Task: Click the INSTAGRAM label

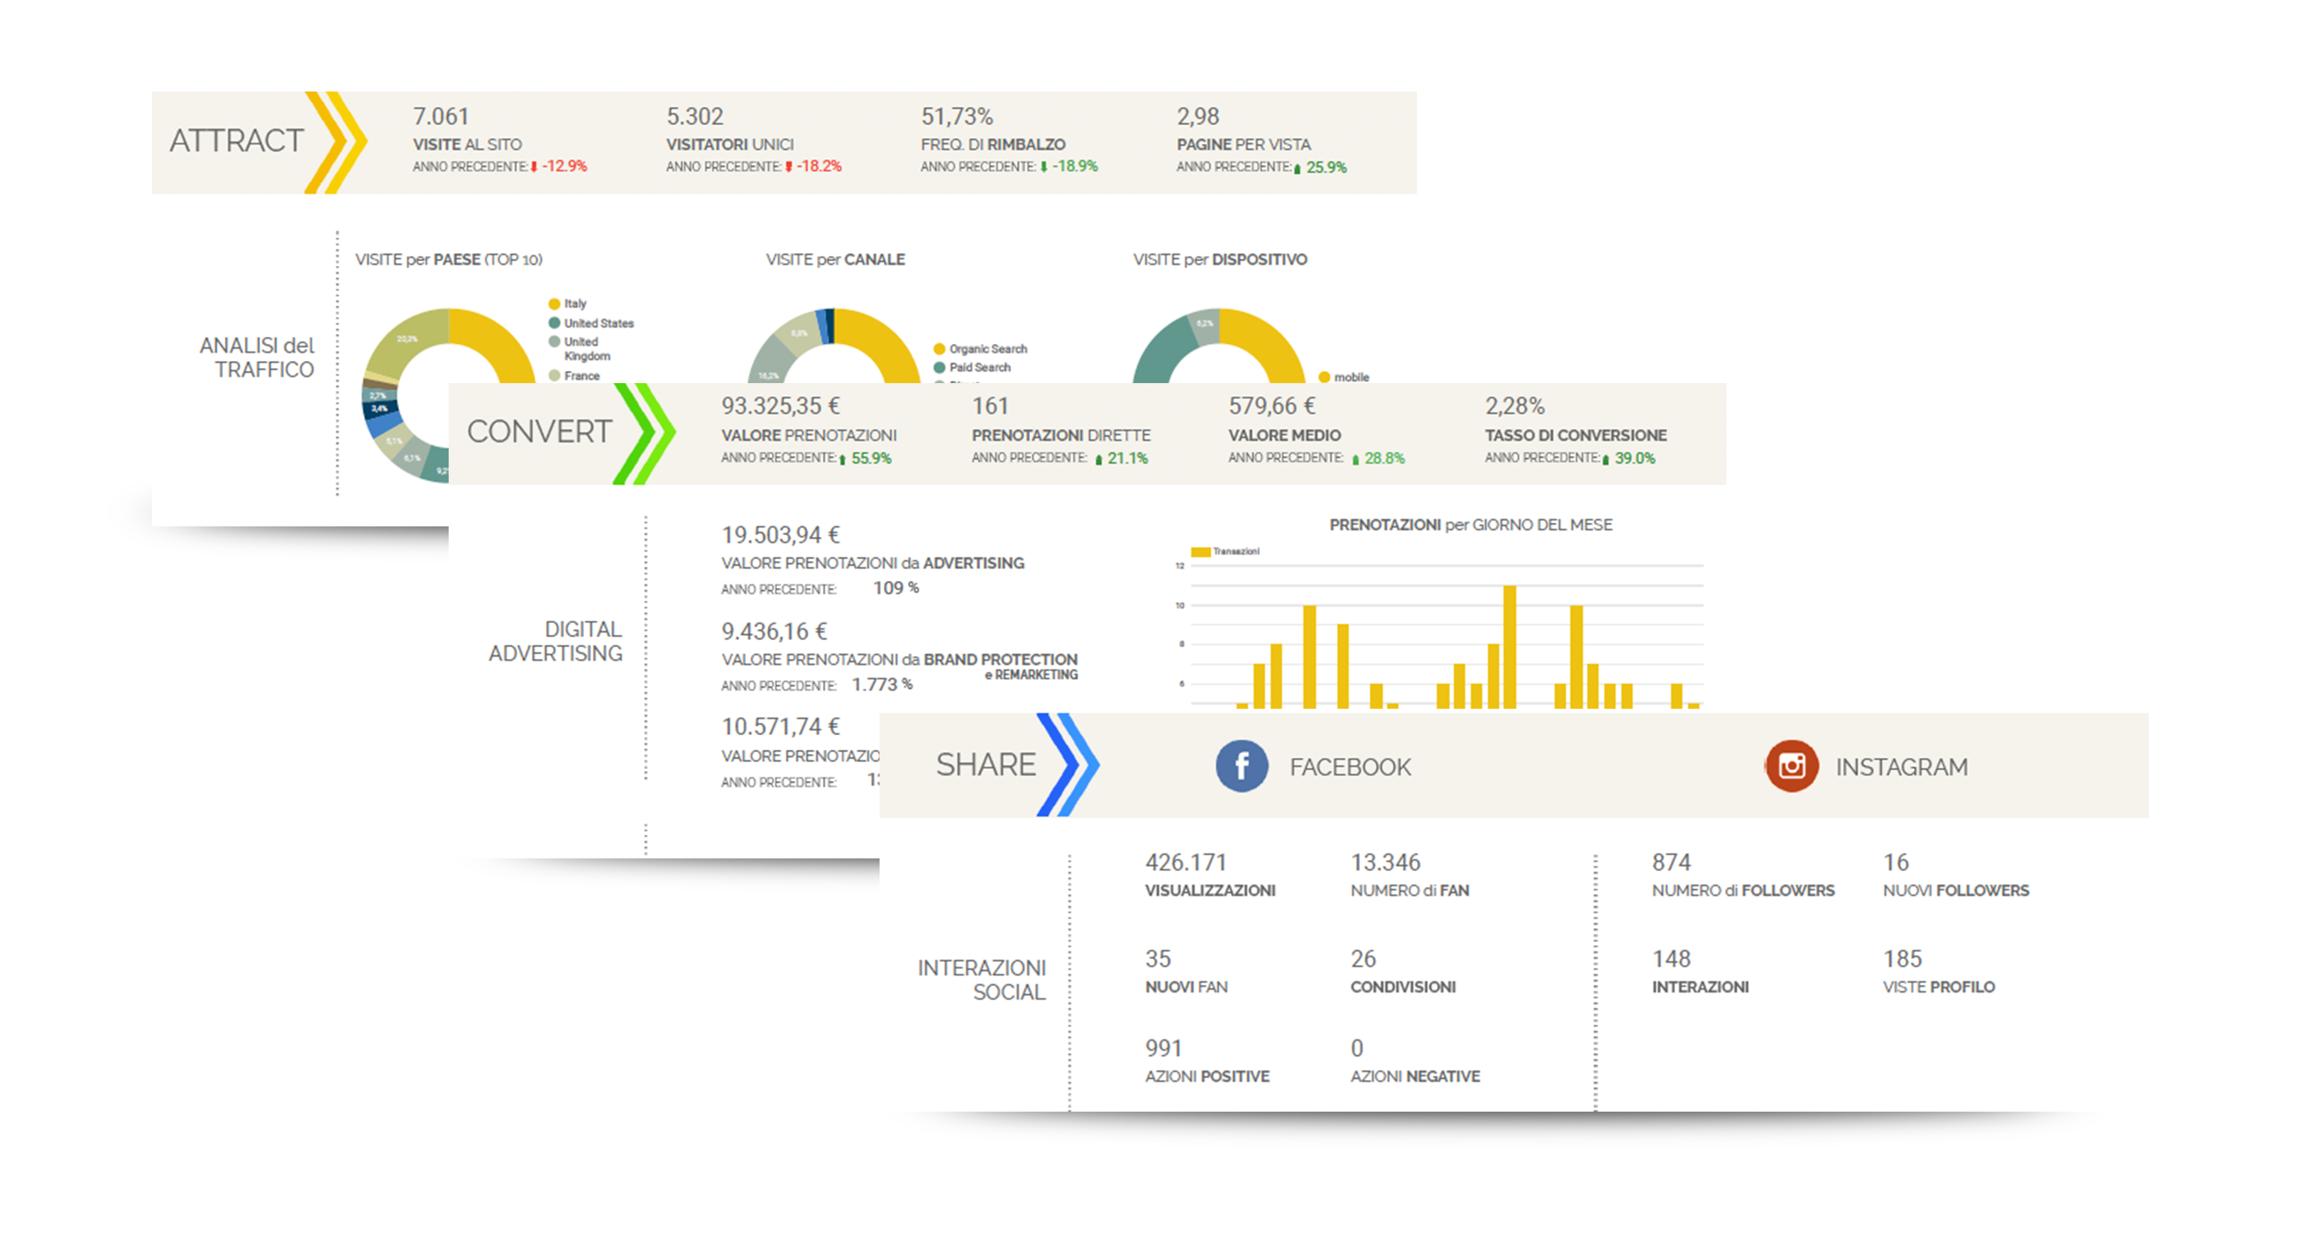Action: pos(1901,767)
